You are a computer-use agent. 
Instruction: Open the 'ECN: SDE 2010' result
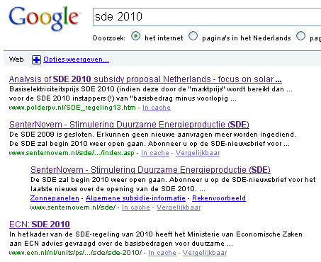click(x=40, y=224)
